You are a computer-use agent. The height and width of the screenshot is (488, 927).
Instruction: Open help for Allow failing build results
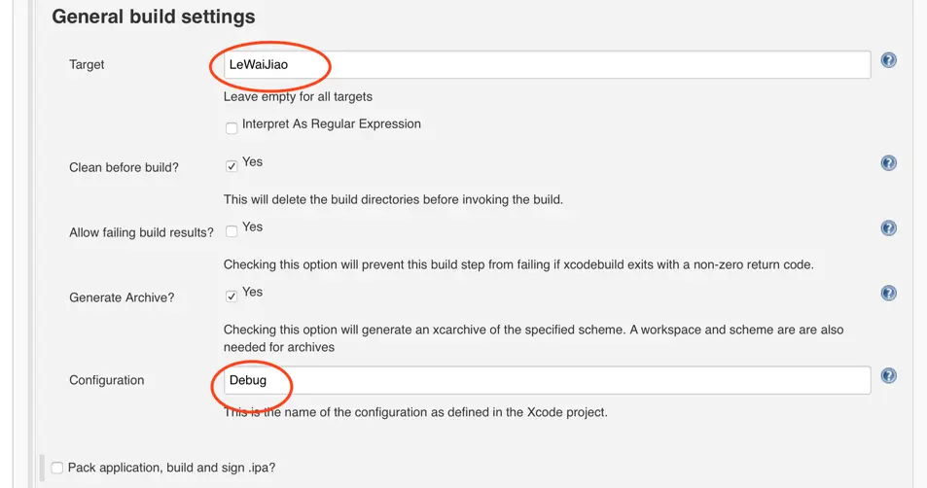click(888, 228)
